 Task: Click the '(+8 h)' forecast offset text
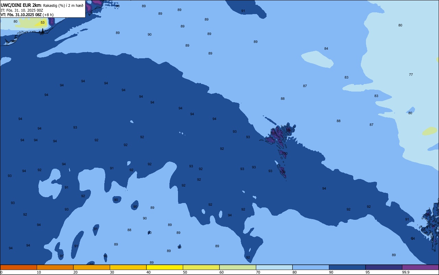point(48,15)
